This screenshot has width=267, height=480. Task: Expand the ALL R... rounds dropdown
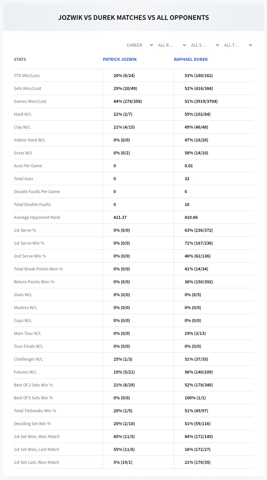pyautogui.click(x=172, y=45)
